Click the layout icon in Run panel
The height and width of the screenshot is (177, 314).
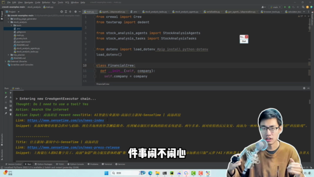click(6, 108)
